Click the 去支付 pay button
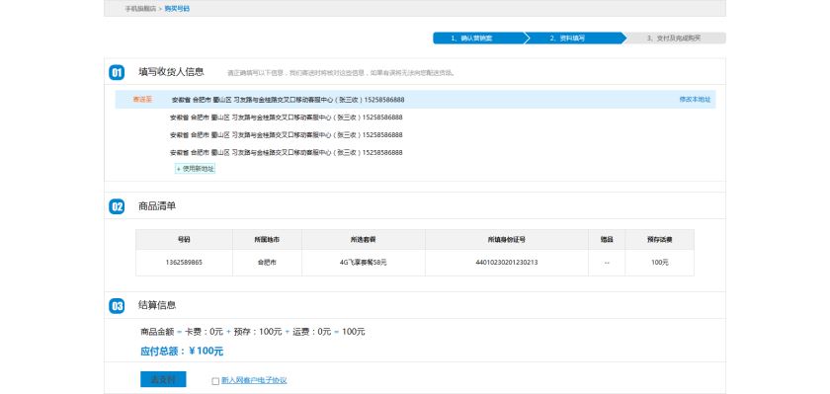 (x=163, y=379)
